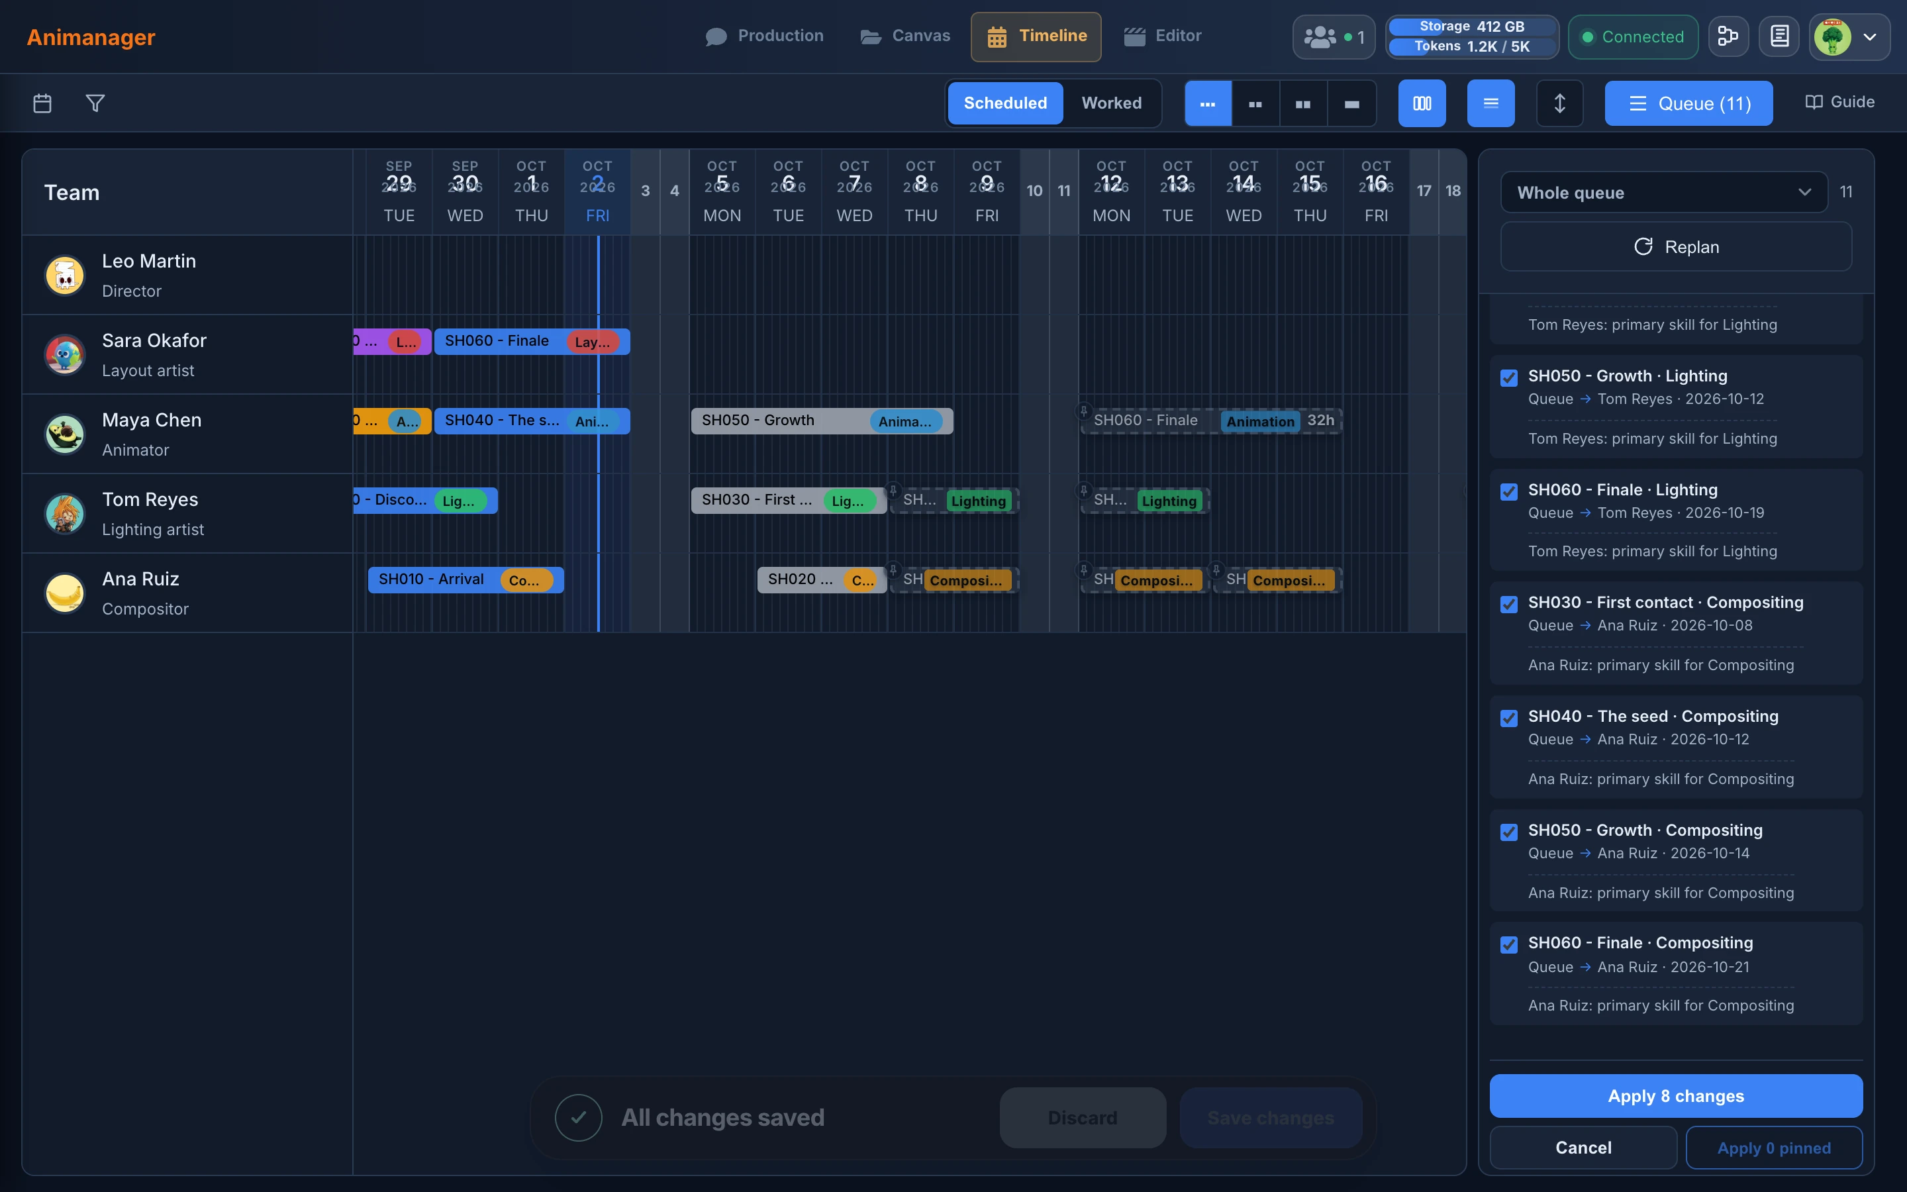Open the notes document icon in header
This screenshot has height=1192, width=1907.
1779,36
